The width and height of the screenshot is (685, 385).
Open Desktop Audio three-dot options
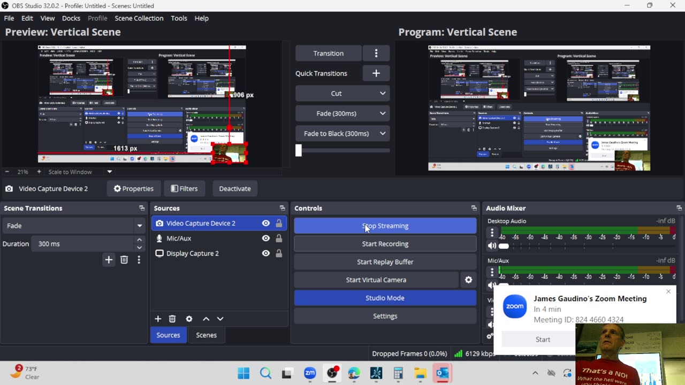tap(492, 233)
